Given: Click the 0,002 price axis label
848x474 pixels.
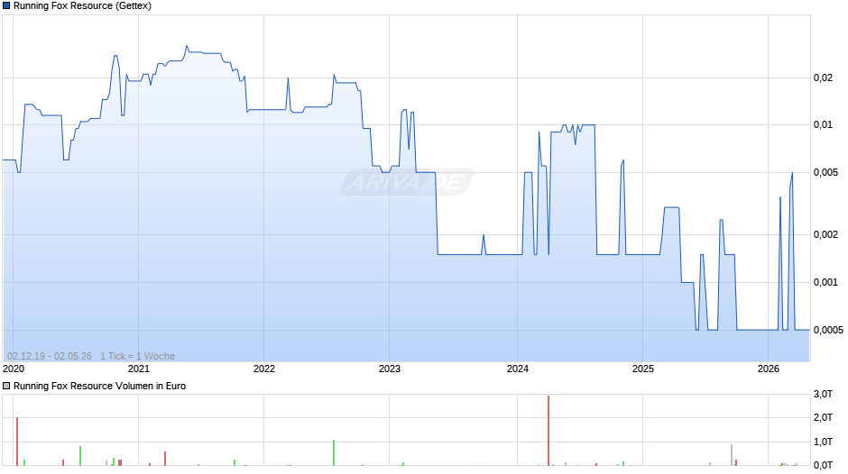Looking at the screenshot, I should point(825,234).
